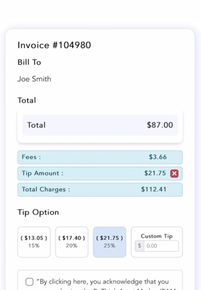Tick the acknowledgement checkbox
The image size is (201, 290).
click(x=29, y=282)
